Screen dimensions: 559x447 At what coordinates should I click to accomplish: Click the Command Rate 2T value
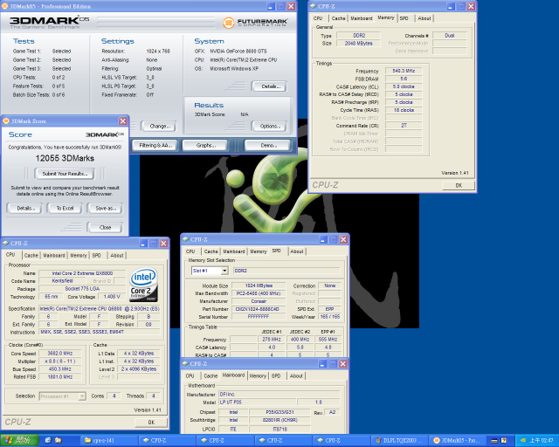pyautogui.click(x=404, y=126)
